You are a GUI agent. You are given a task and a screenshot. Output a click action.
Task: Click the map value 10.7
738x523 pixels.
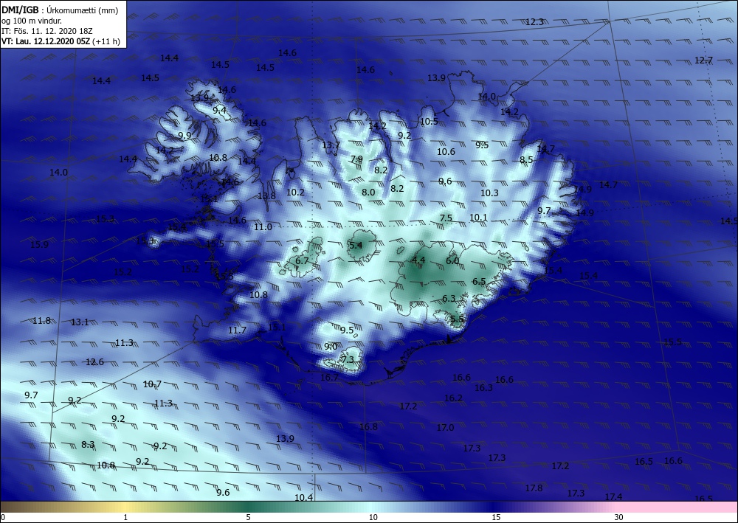coord(152,384)
